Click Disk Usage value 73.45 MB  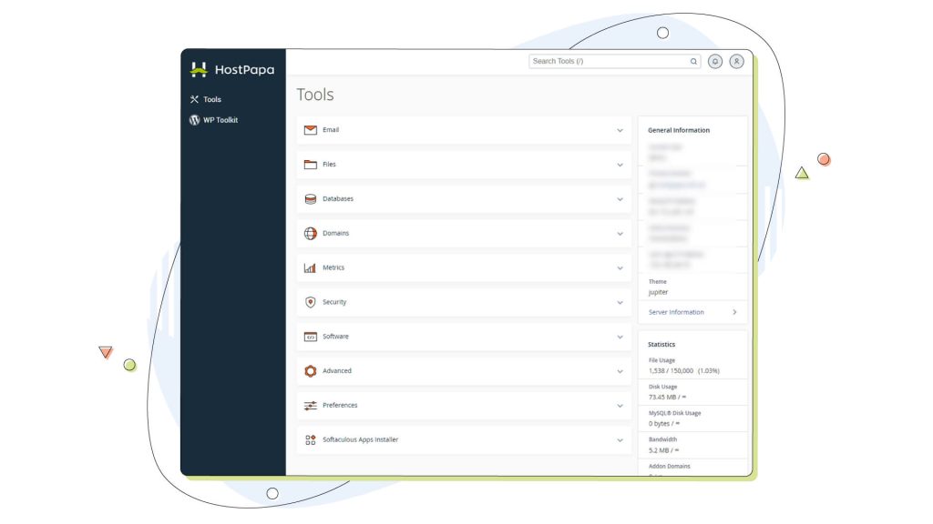tap(667, 398)
